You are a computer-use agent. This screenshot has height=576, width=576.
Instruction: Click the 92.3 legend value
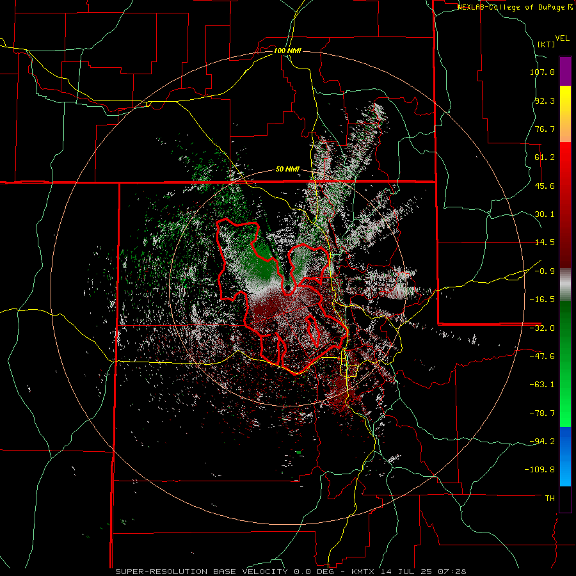545,100
